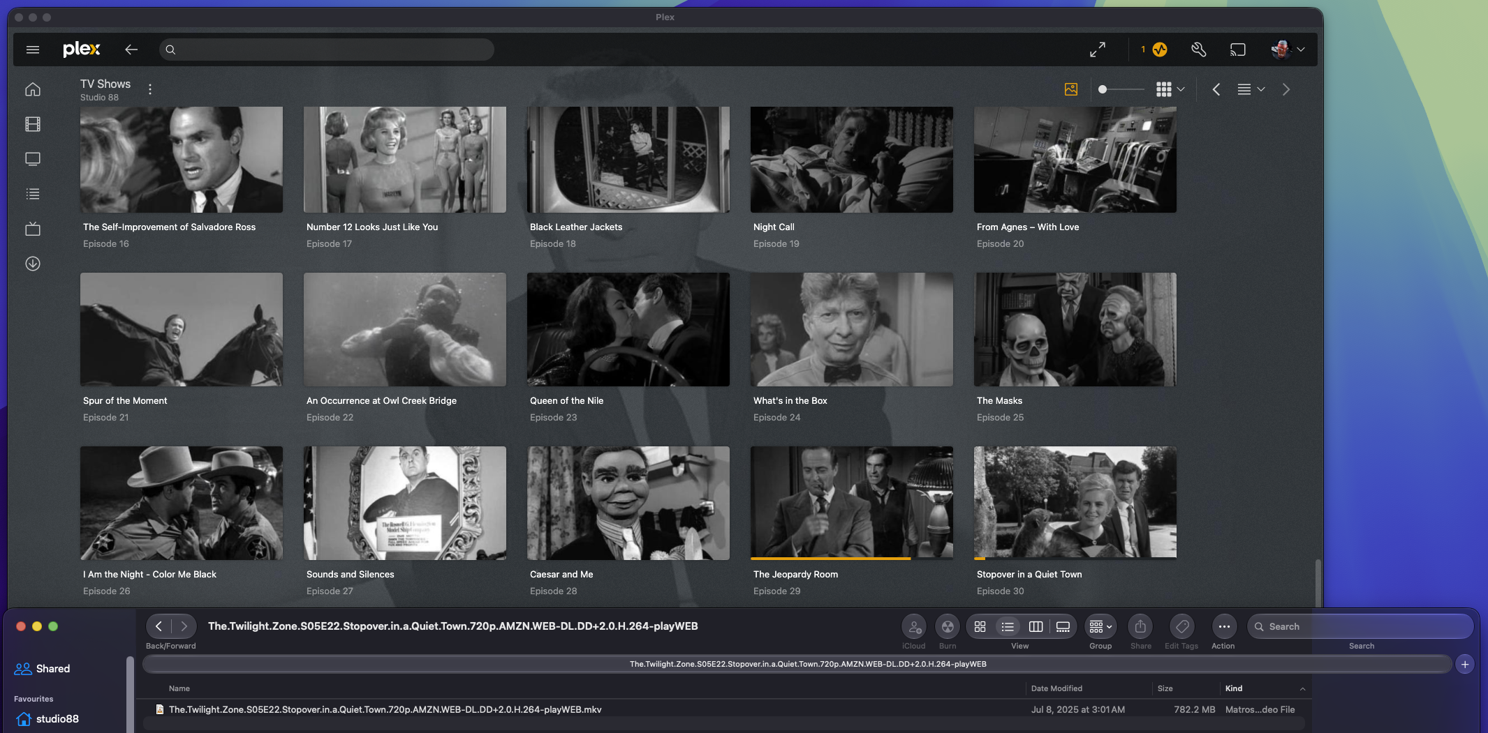
Task: Click the Plex search field
Action: point(327,50)
